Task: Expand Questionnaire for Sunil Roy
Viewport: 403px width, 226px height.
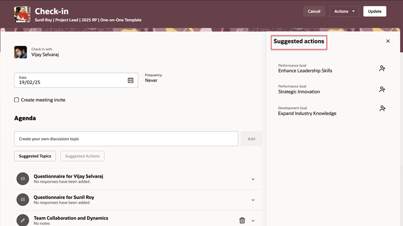Action: (x=253, y=200)
